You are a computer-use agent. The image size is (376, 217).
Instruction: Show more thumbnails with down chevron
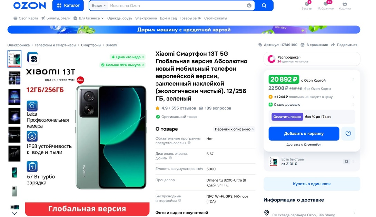point(14,213)
